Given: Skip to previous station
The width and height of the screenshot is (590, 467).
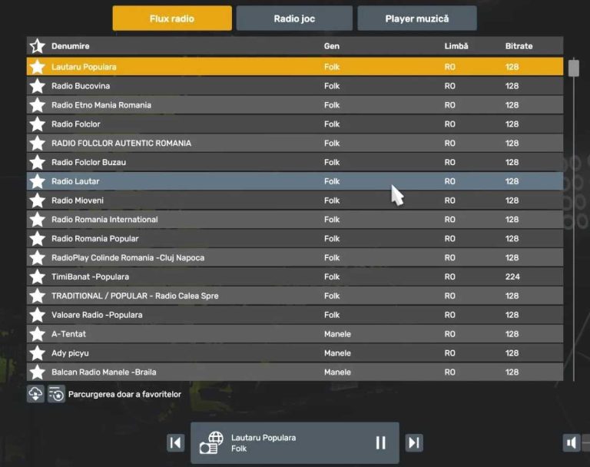Looking at the screenshot, I should (176, 442).
